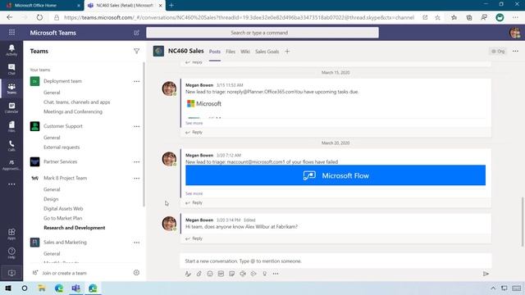
Task: Insert a GIF in compose bar
Action: 221,274
